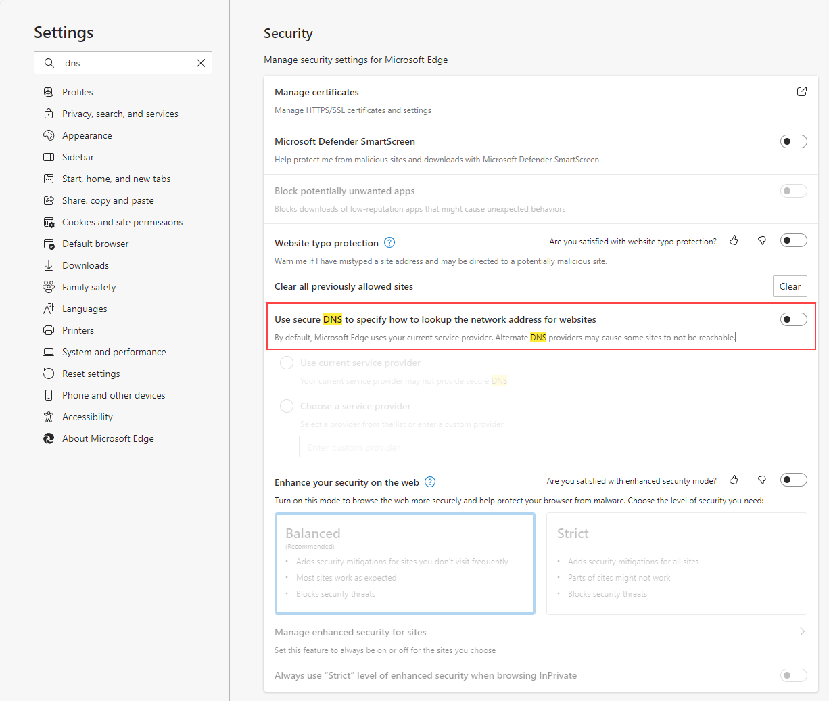Screen dimensions: 829x701
Task: Click the lock icon next to Privacy, search, and services
Action: coord(49,114)
